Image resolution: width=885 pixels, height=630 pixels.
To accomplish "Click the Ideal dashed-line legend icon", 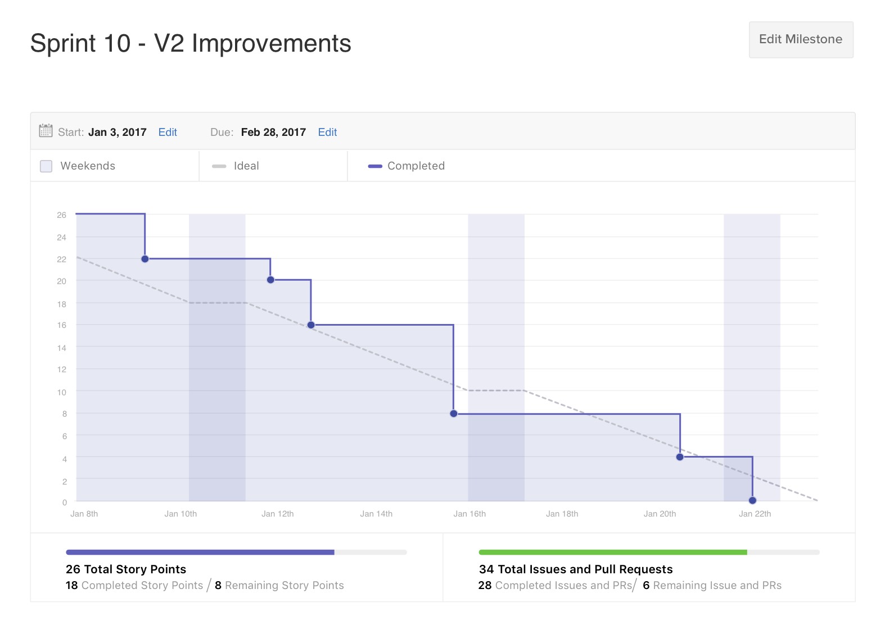I will 219,166.
